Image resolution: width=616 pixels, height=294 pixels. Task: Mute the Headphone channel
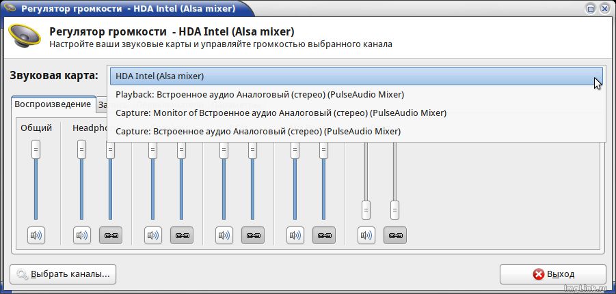[x=82, y=235]
